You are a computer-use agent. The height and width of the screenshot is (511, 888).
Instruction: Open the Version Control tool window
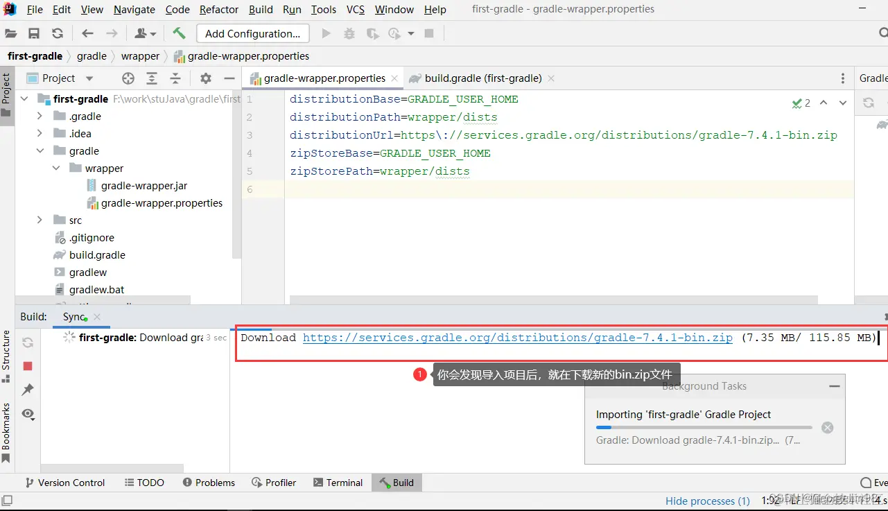pos(65,483)
